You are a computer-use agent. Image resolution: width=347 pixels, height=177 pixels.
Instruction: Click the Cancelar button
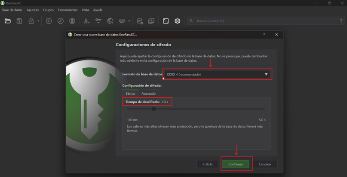(265, 164)
